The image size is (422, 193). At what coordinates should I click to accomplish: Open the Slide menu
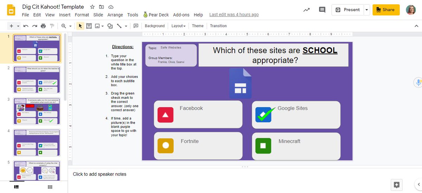point(98,15)
